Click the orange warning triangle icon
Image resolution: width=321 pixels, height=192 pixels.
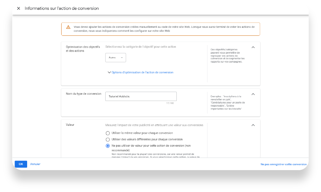pyautogui.click(x=68, y=27)
